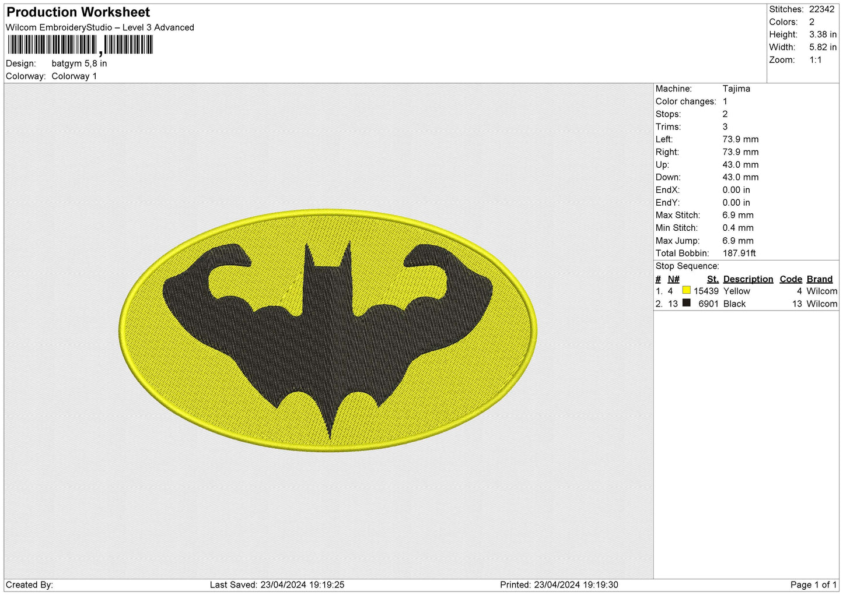Click the barcode below the software name
This screenshot has height=595, width=843.
coord(80,45)
